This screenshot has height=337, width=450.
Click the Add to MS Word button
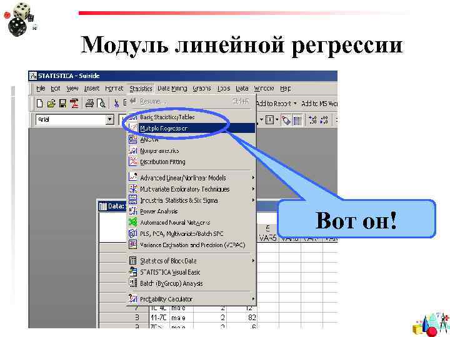pyautogui.click(x=319, y=104)
